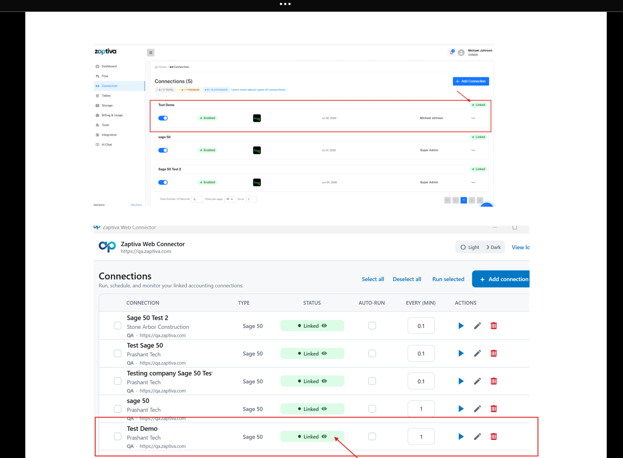Collapse the sidebar with the menu icon

pos(151,53)
